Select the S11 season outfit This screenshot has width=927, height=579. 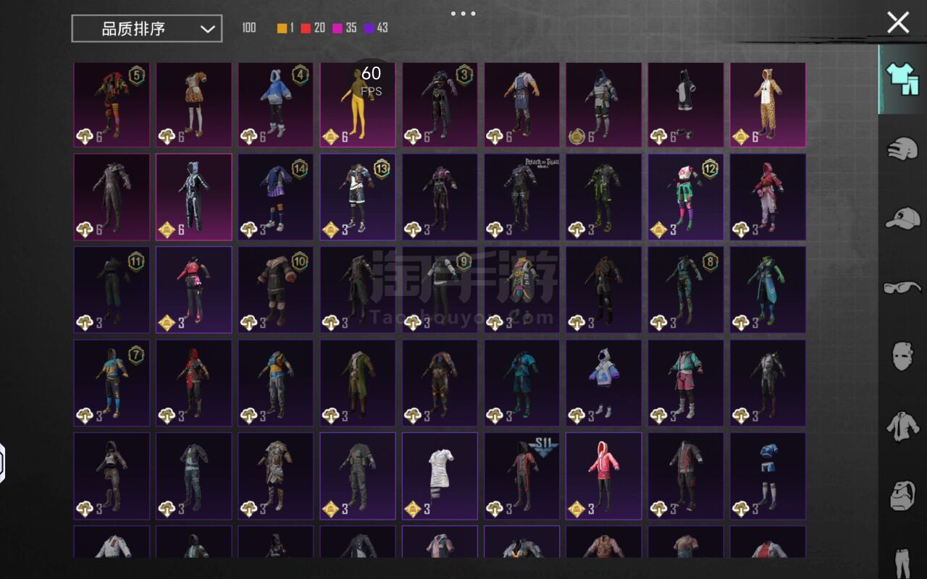pos(521,476)
